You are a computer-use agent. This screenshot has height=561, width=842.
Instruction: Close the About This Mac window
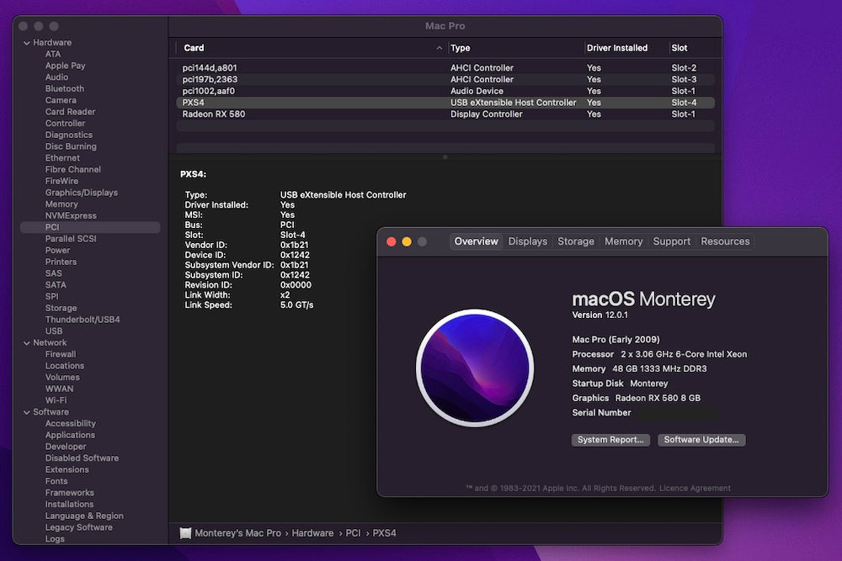coord(392,241)
